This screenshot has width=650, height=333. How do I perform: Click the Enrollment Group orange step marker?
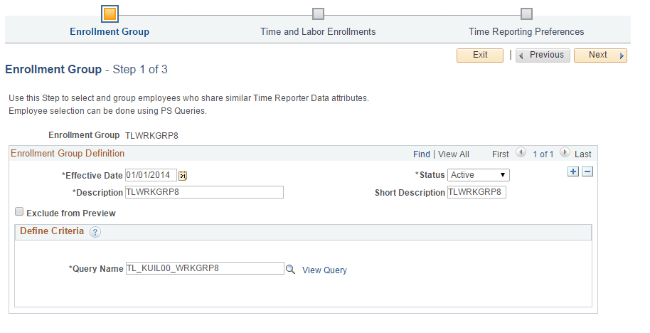(110, 14)
